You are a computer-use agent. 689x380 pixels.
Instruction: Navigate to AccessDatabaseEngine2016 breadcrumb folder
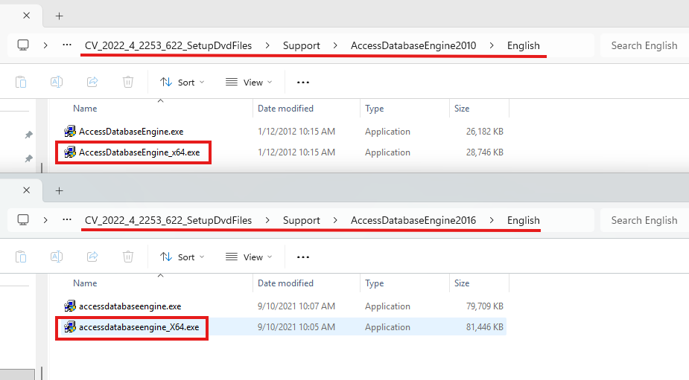(413, 220)
